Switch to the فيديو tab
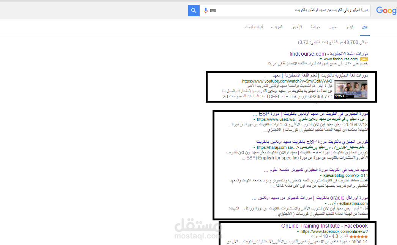This screenshot has height=245, width=397. [x=350, y=27]
